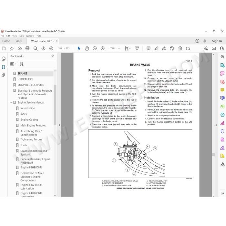Collapse the left navigation pane arrow

coord(59,125)
